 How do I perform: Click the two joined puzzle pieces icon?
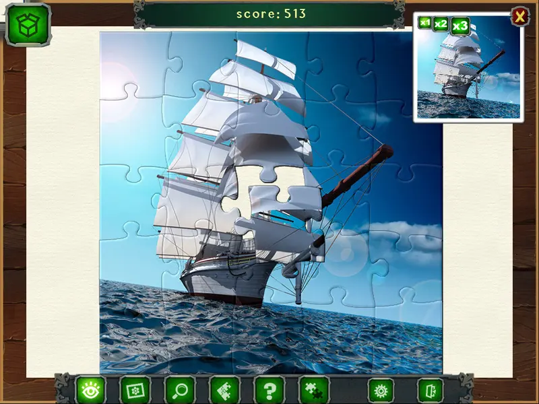224,391
